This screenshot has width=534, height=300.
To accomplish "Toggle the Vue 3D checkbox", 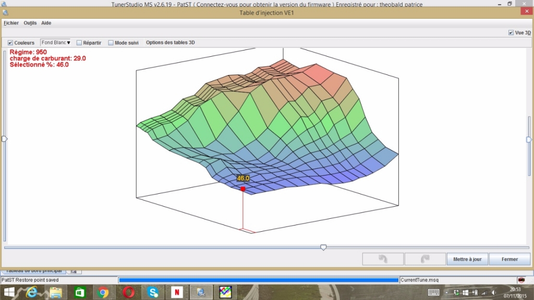I will pos(511,33).
